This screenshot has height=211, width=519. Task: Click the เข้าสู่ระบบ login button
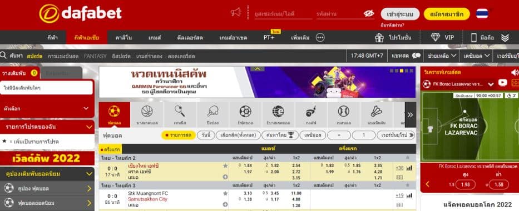tap(400, 14)
